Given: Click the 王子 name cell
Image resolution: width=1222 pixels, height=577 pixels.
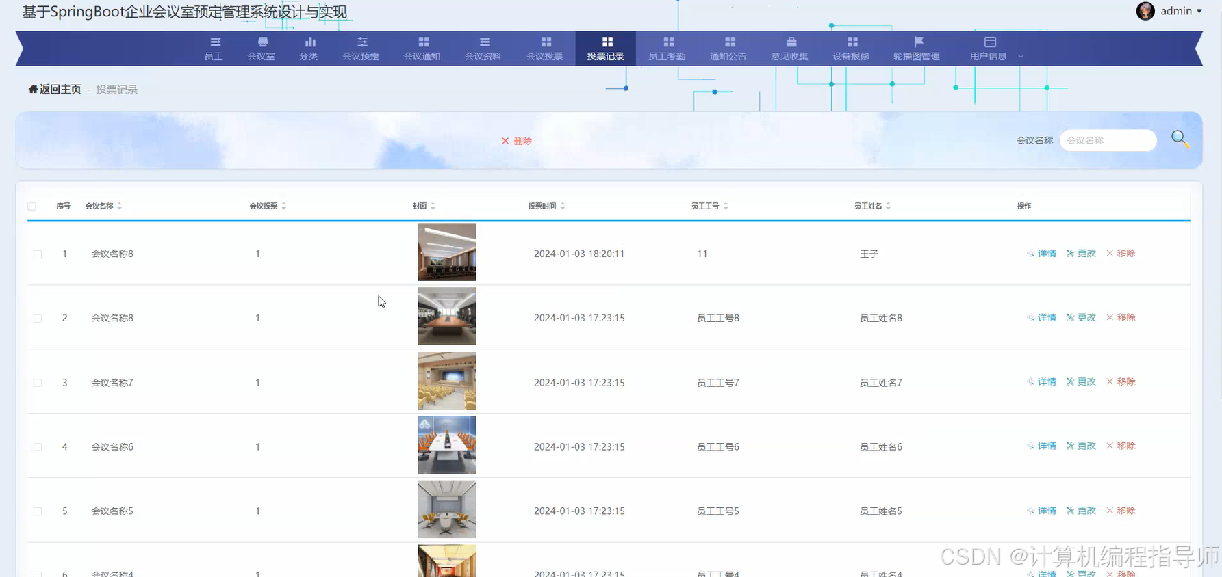Looking at the screenshot, I should click(x=869, y=254).
